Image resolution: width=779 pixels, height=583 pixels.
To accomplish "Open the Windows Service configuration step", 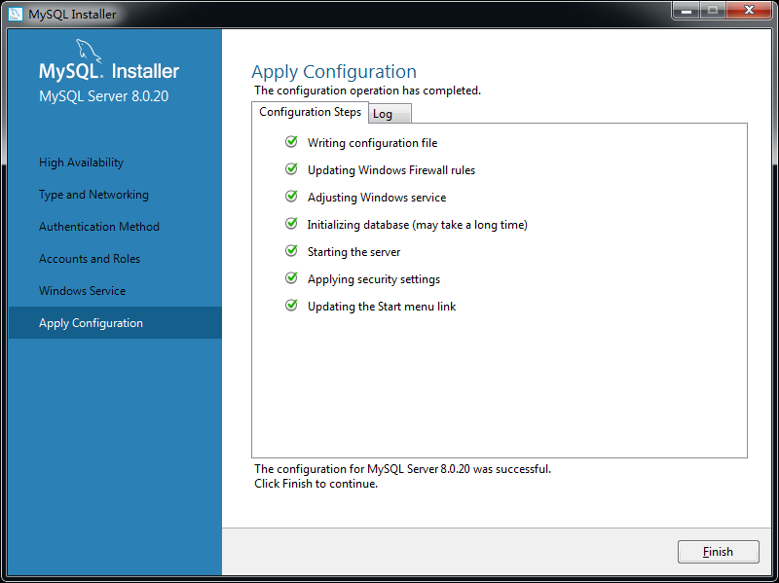I will click(x=82, y=290).
